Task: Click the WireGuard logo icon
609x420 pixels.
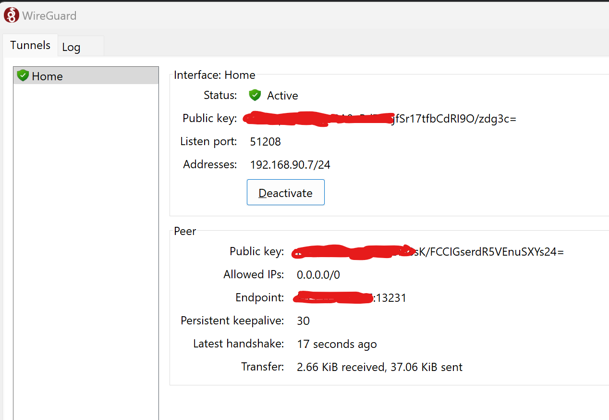Action: click(11, 14)
